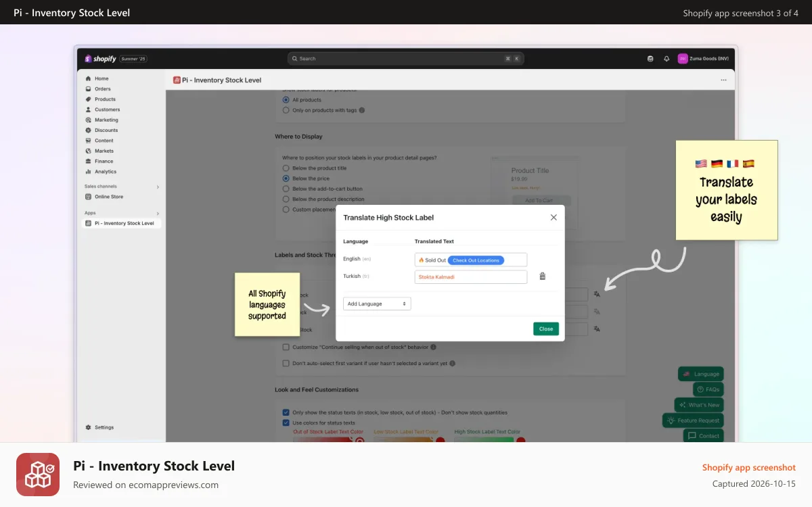
Task: Select the All products radio option
Action: coord(286,100)
